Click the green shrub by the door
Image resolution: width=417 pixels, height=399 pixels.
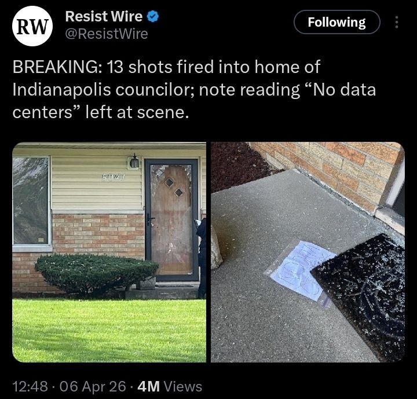pyautogui.click(x=96, y=274)
